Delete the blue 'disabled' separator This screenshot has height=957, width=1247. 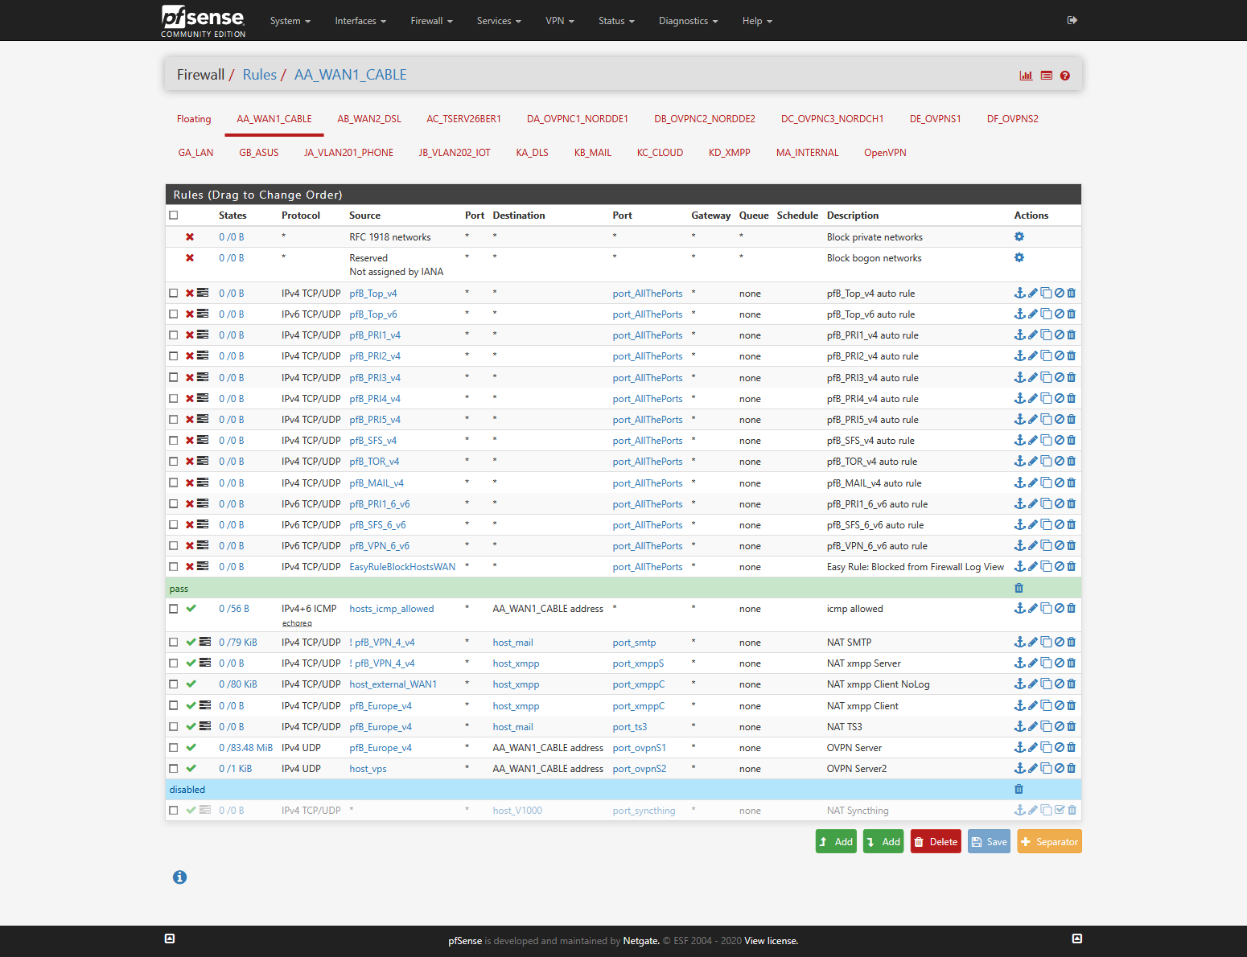click(x=1019, y=789)
